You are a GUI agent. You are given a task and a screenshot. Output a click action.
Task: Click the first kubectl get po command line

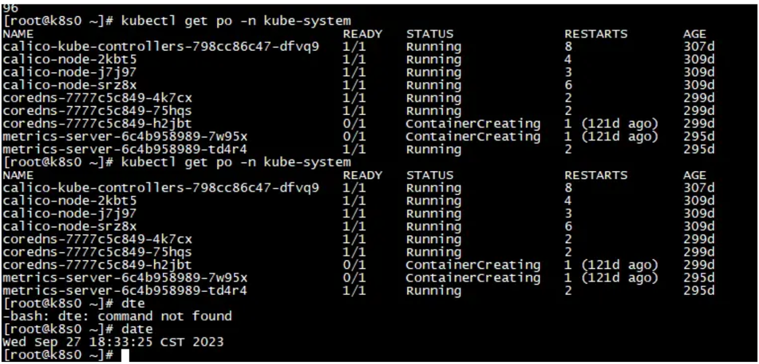[x=177, y=21]
